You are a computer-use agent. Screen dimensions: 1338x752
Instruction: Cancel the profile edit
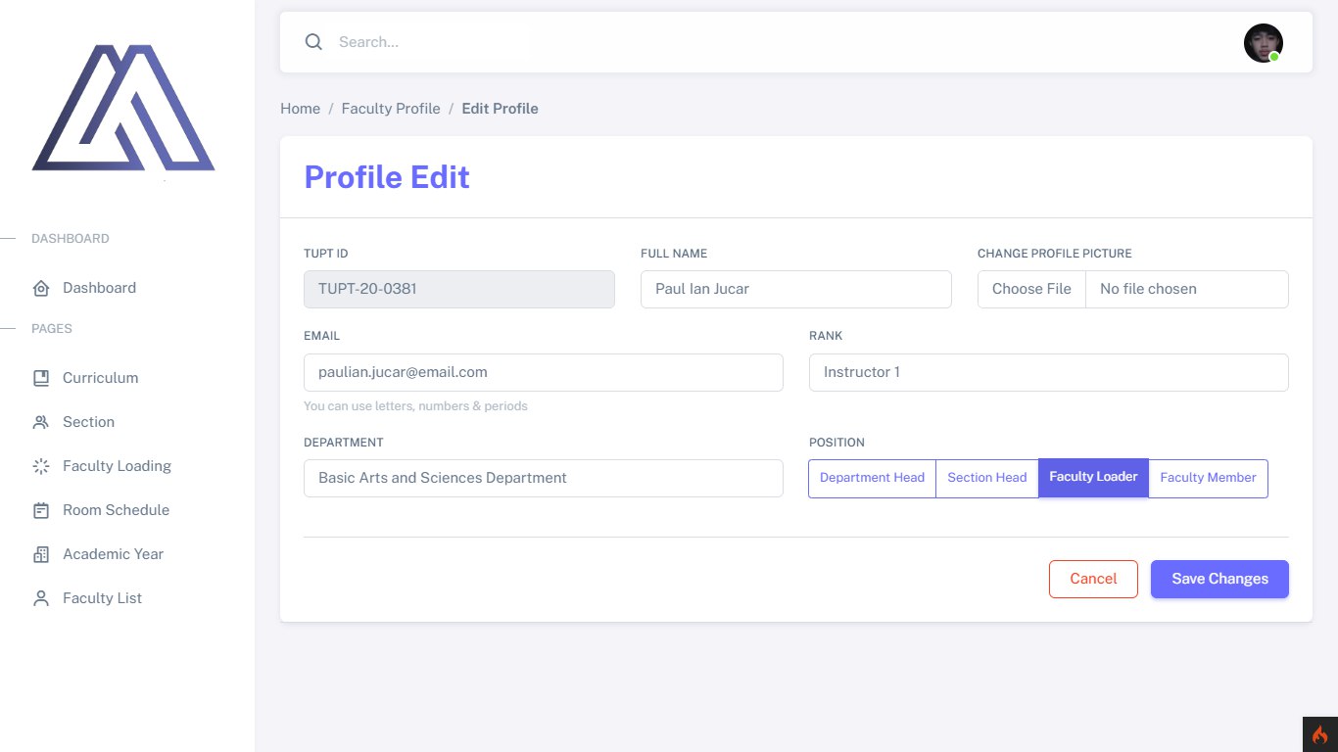coord(1093,579)
